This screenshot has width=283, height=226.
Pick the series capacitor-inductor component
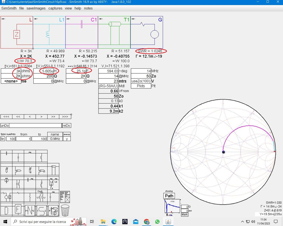(30, 183)
